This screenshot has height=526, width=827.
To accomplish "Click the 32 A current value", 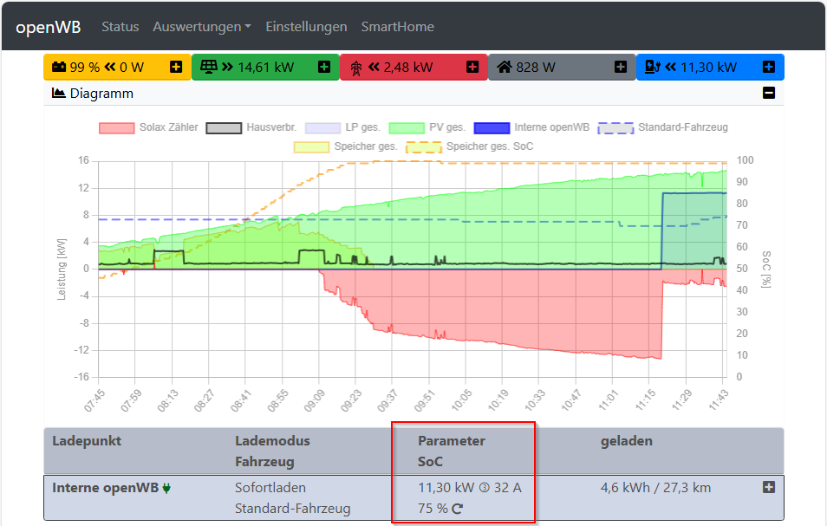I will click(507, 488).
